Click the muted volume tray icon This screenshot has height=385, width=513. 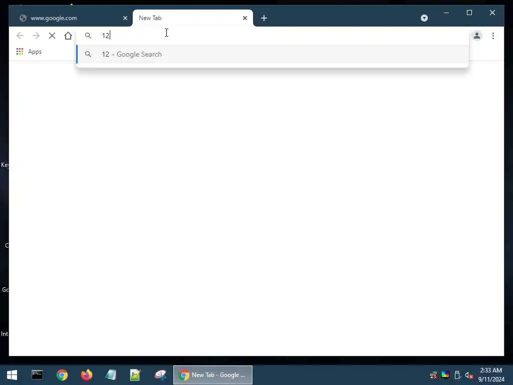coord(469,375)
